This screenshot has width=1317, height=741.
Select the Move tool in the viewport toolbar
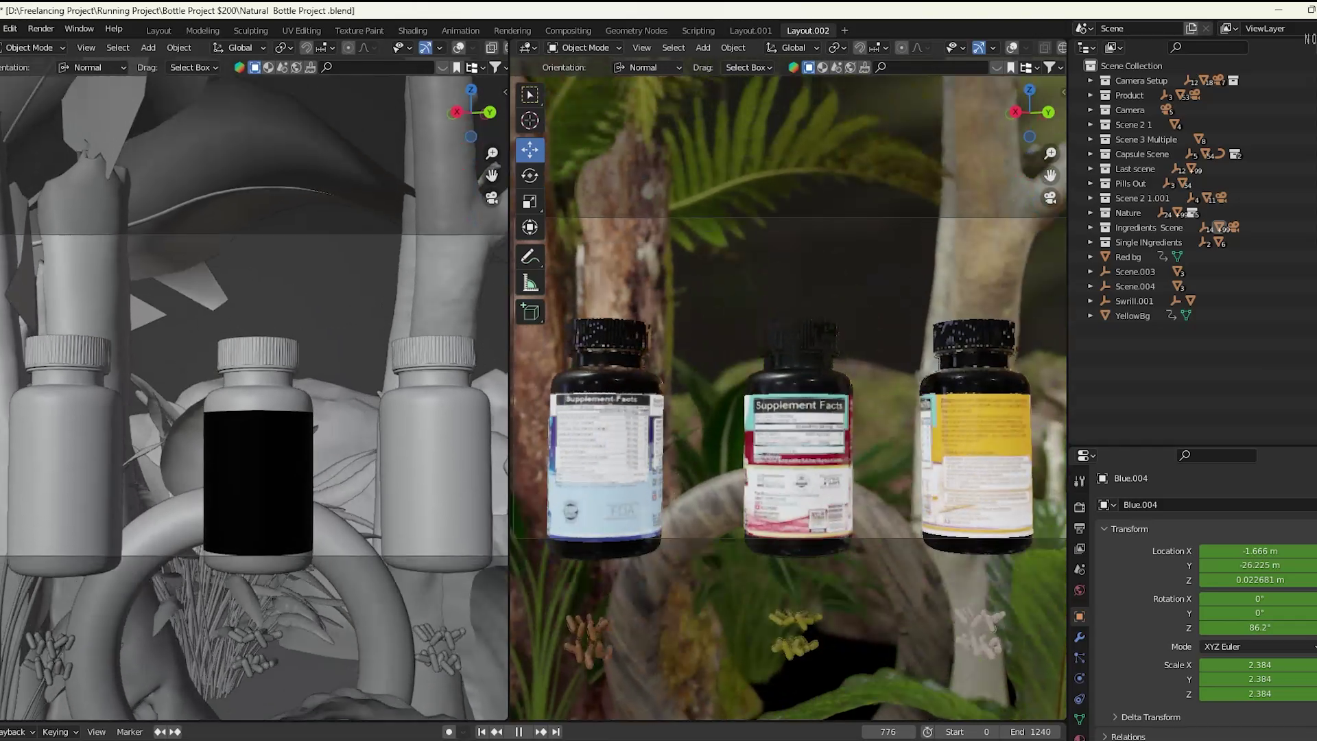tap(530, 150)
